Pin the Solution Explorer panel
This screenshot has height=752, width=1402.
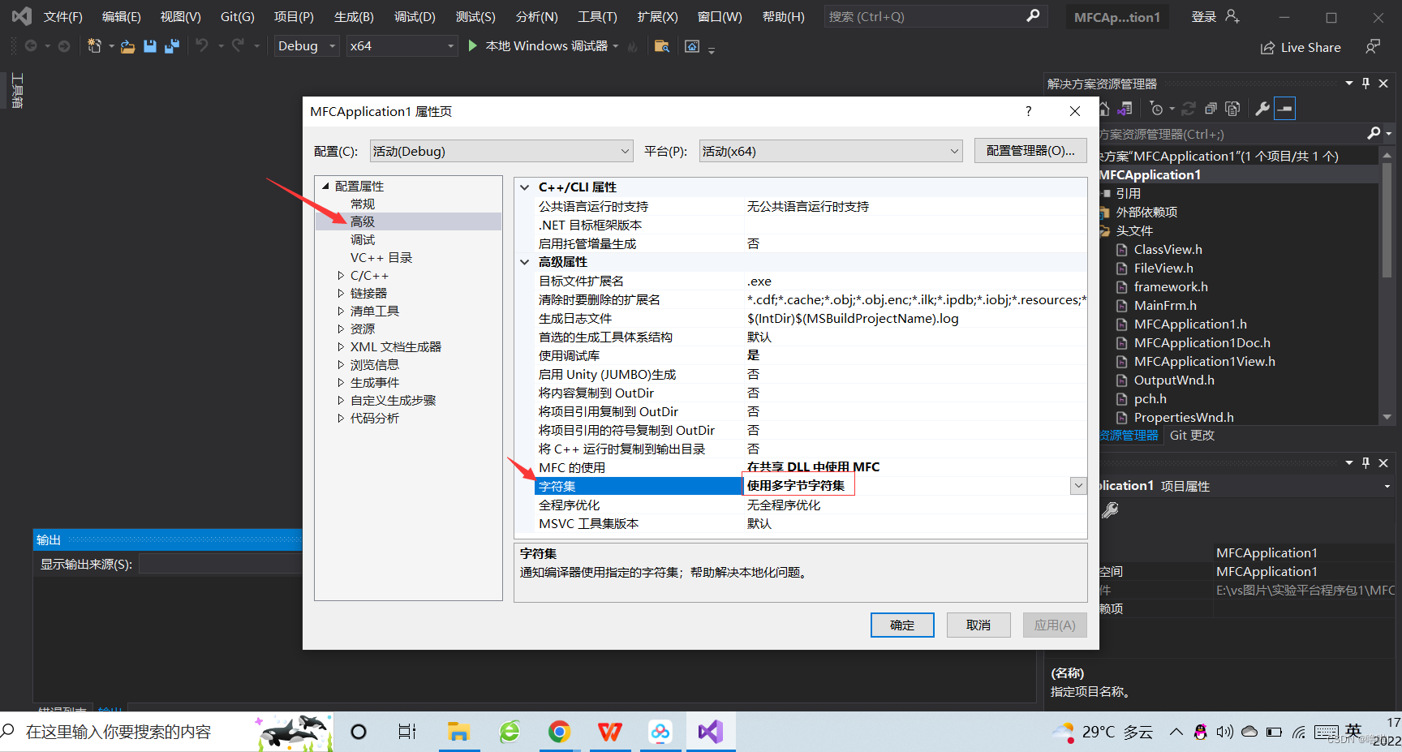tap(1365, 84)
